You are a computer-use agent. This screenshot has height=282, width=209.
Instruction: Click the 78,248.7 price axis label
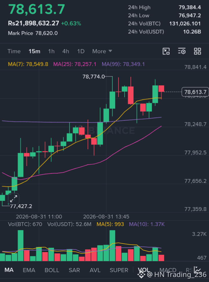[x=195, y=124]
